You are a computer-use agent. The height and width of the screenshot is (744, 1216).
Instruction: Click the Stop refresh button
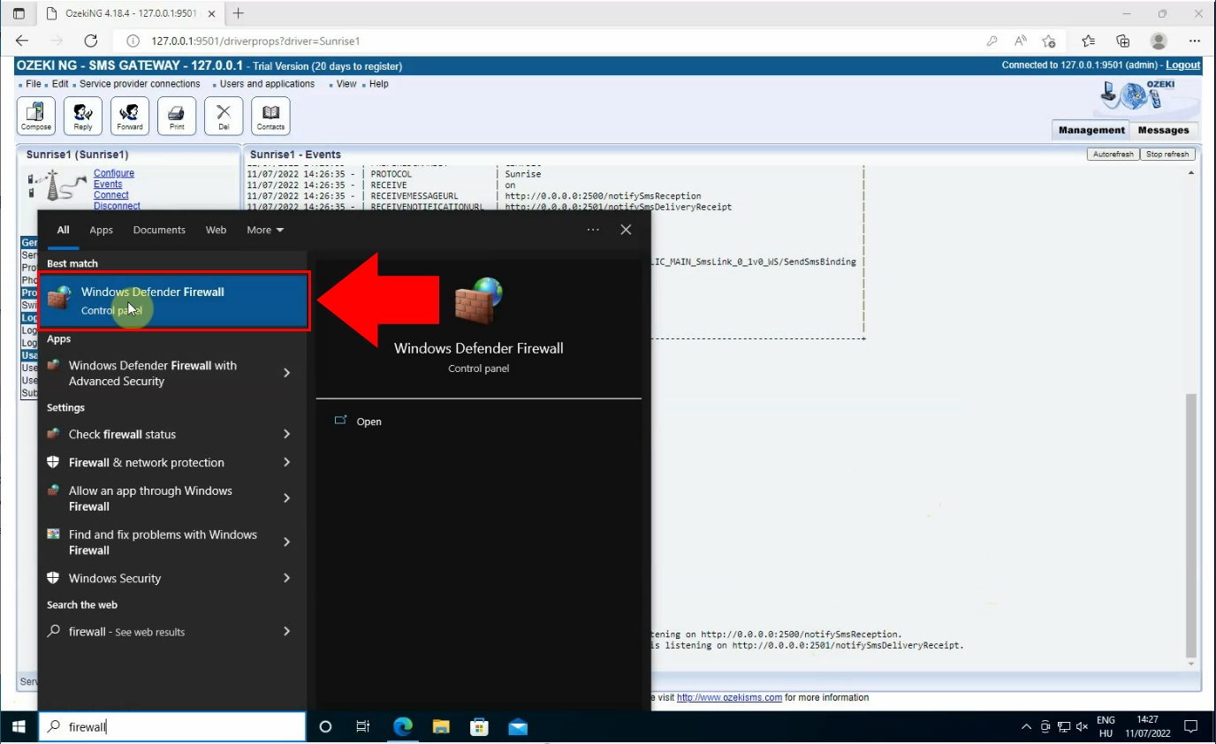click(x=1167, y=155)
